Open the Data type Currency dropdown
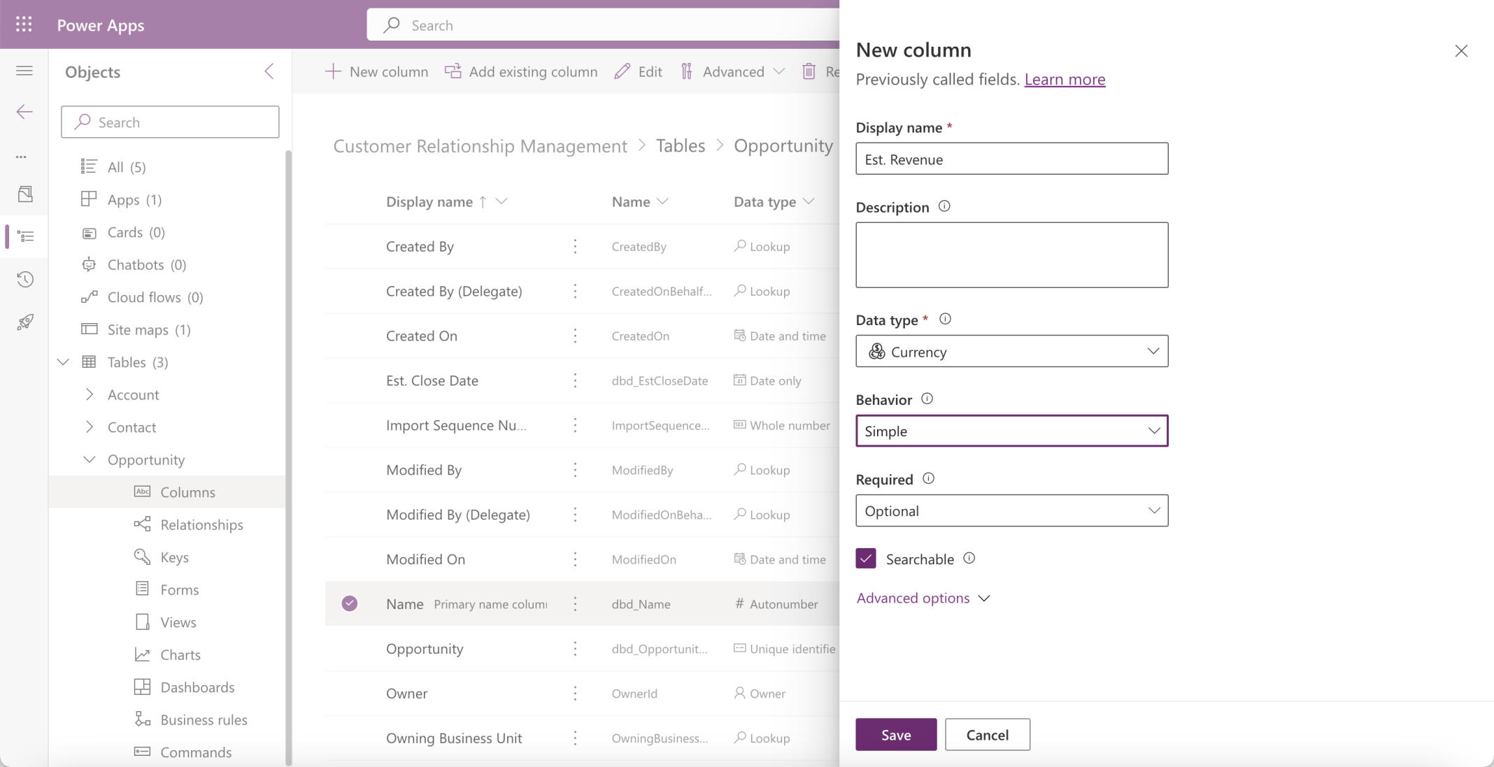 coord(1011,351)
